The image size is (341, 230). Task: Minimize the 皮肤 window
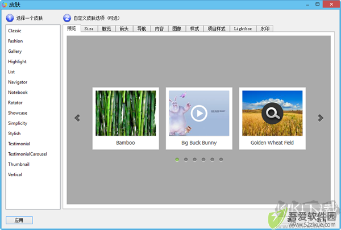pos(307,5)
